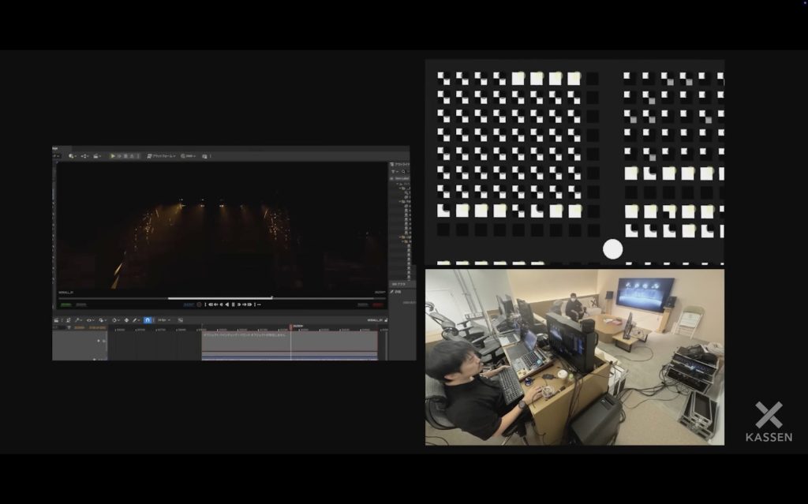808x504 pixels.
Task: Click the grey section bar in the top timeline track
Action: tap(289, 342)
